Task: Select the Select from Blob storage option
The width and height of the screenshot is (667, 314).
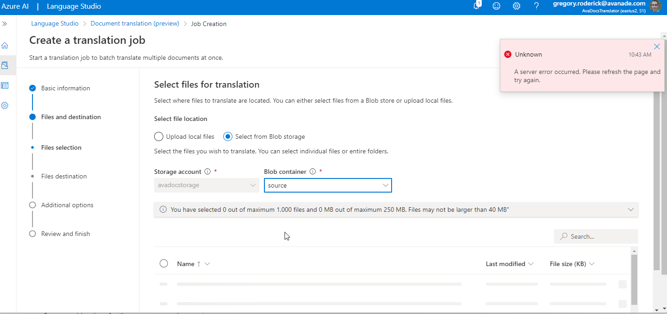Action: coord(227,136)
